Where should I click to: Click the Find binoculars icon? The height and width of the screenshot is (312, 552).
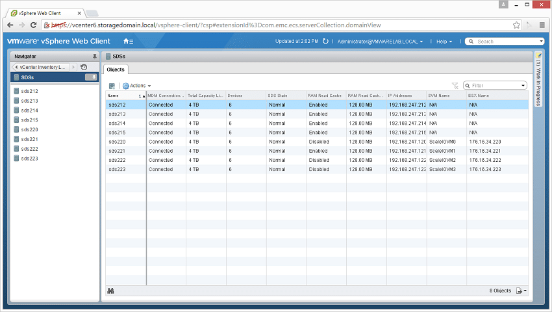point(111,291)
